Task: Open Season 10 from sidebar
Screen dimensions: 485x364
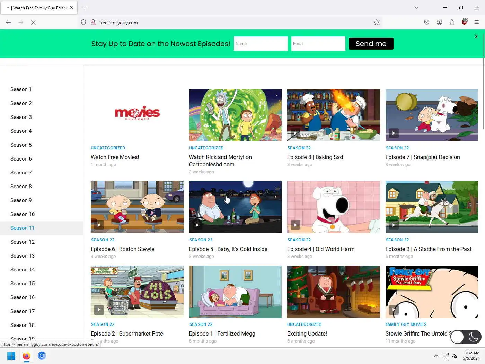Action: [x=23, y=214]
